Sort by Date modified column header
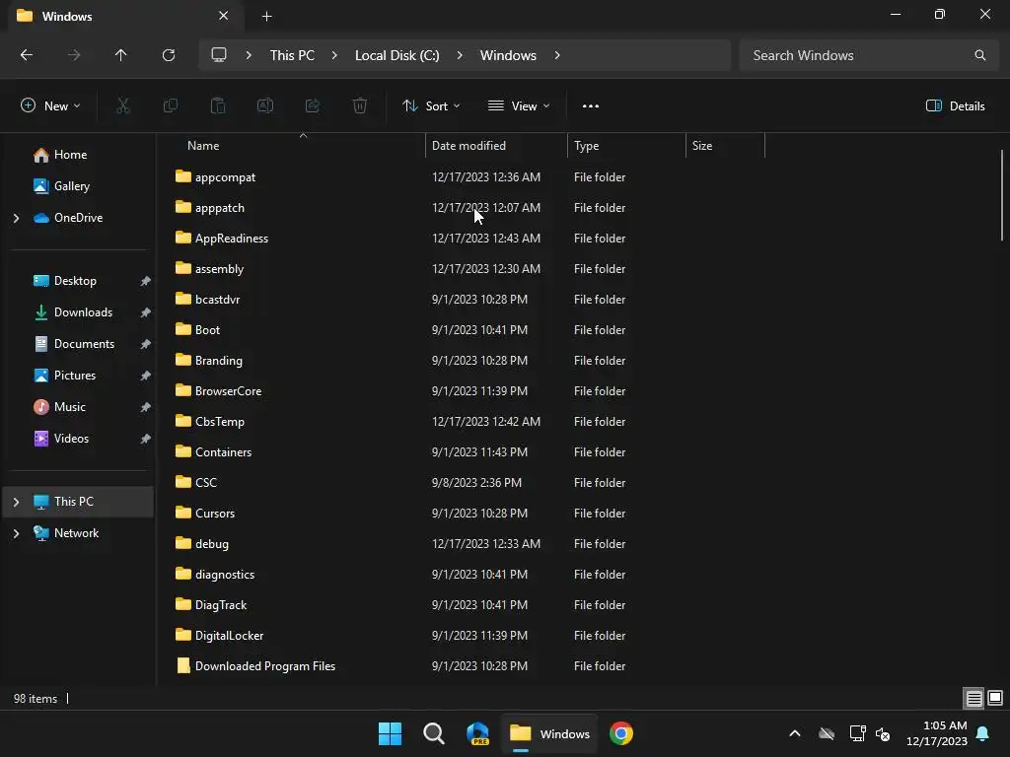The height and width of the screenshot is (757, 1010). pyautogui.click(x=497, y=146)
